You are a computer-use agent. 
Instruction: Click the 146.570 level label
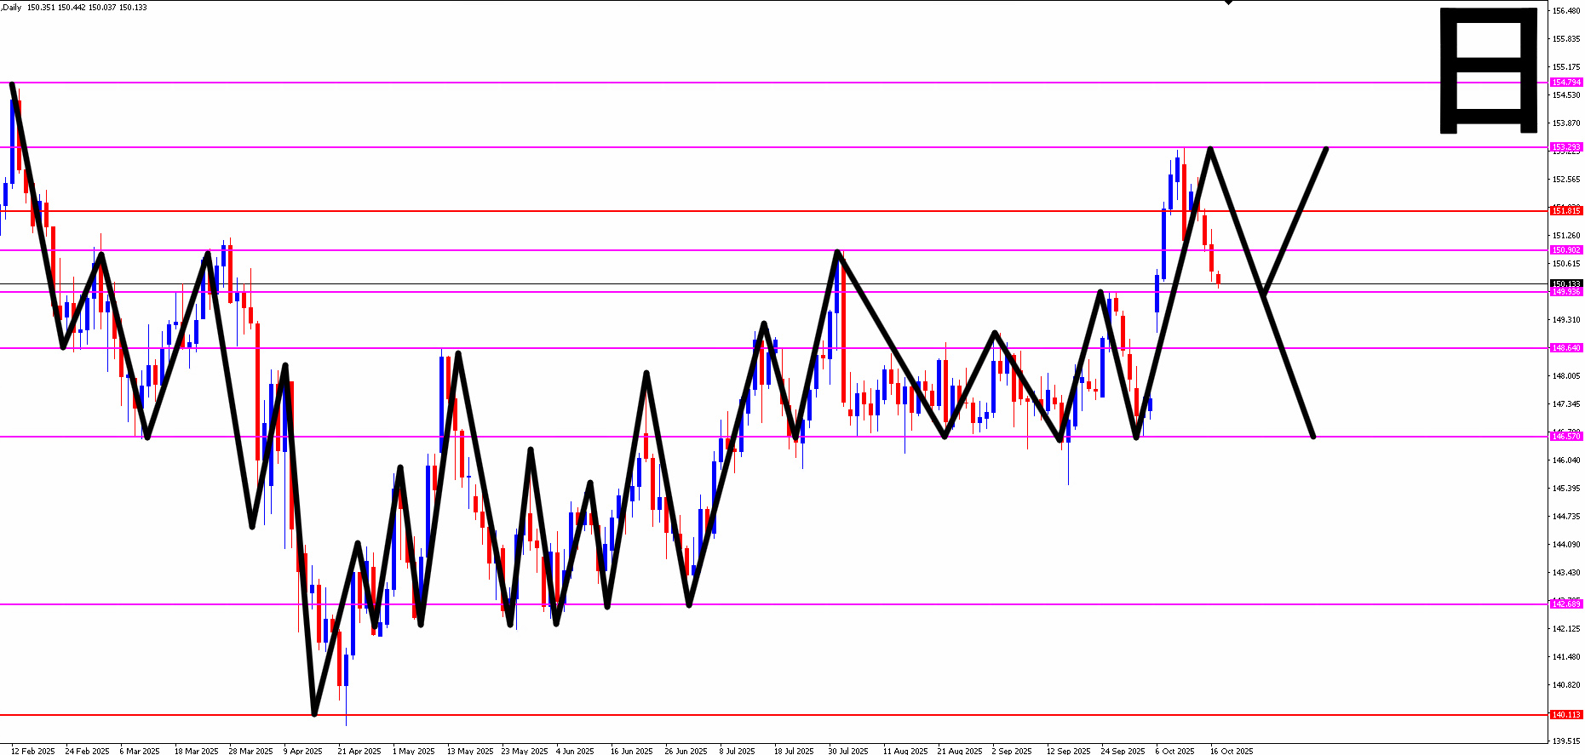[1566, 436]
